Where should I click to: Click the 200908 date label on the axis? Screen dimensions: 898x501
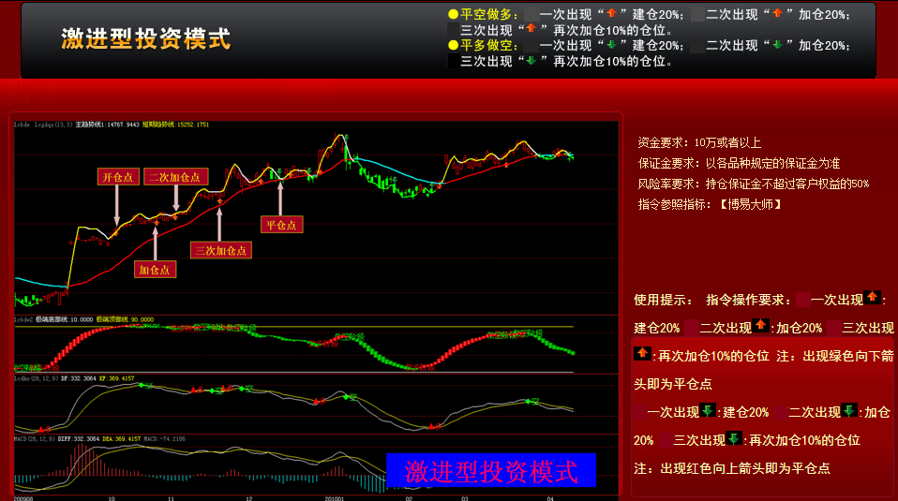coord(25,498)
